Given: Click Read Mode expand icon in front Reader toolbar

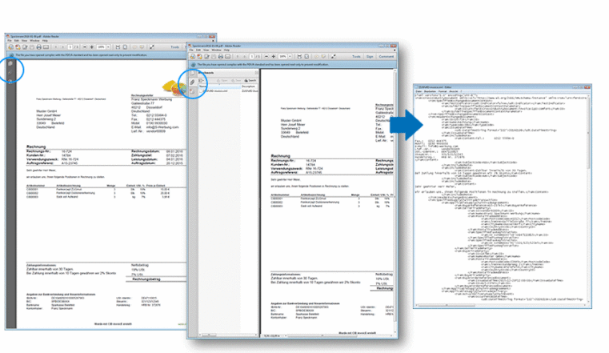Looking at the screenshot, I should click(333, 56).
